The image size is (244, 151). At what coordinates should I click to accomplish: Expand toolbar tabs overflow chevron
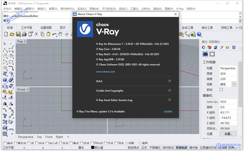(237, 28)
